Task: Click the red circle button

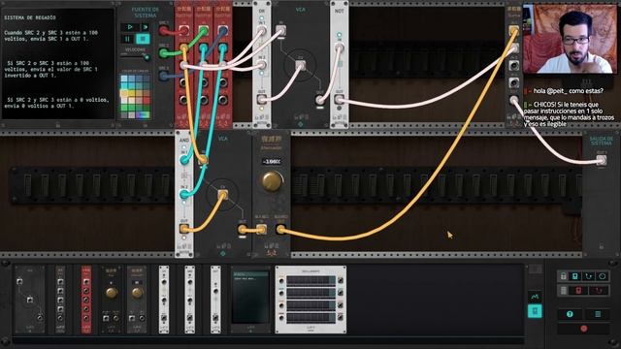Action: point(584,329)
